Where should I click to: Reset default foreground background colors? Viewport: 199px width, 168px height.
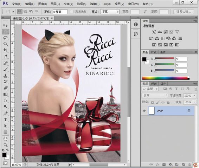click(x=3, y=150)
